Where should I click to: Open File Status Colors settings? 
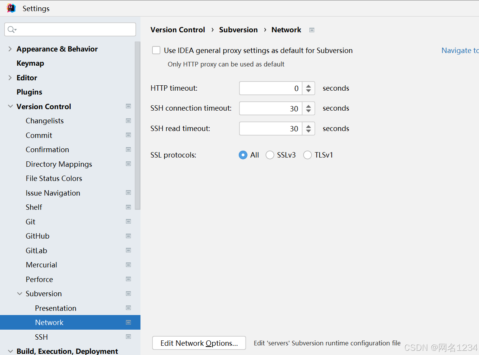click(54, 178)
